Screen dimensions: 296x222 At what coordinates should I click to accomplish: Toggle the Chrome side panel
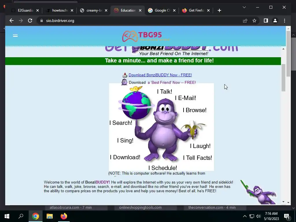pos(266,21)
